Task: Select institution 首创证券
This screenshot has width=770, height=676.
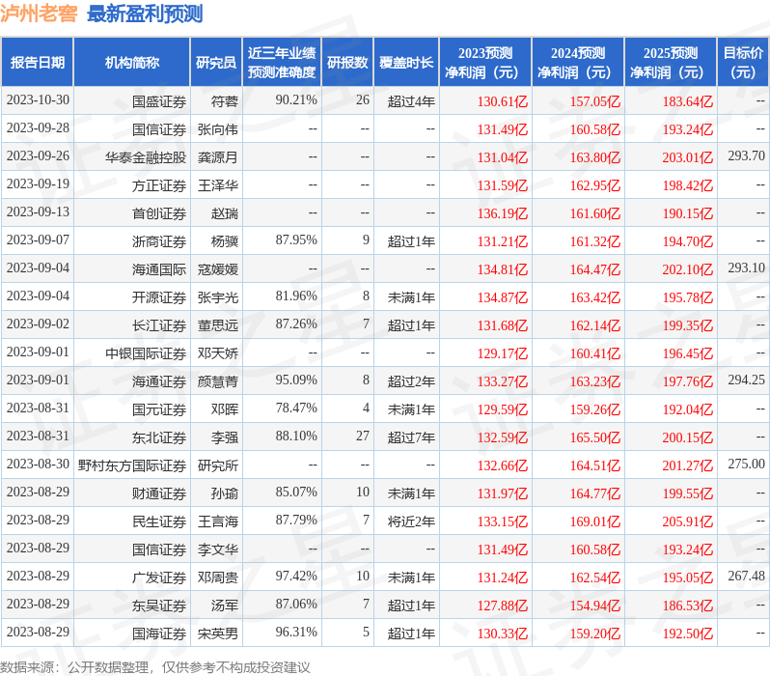Action: (159, 213)
